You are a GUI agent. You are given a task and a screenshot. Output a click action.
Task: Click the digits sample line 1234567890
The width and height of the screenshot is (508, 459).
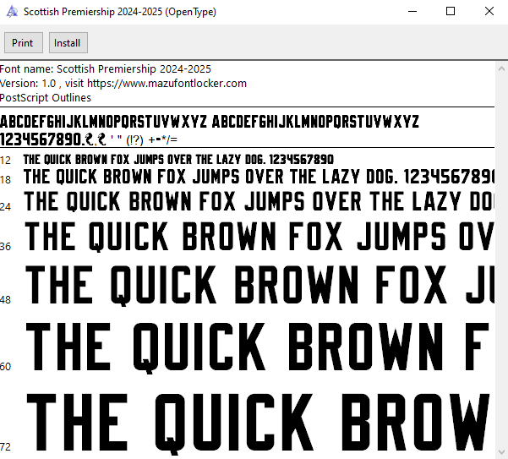[89, 139]
